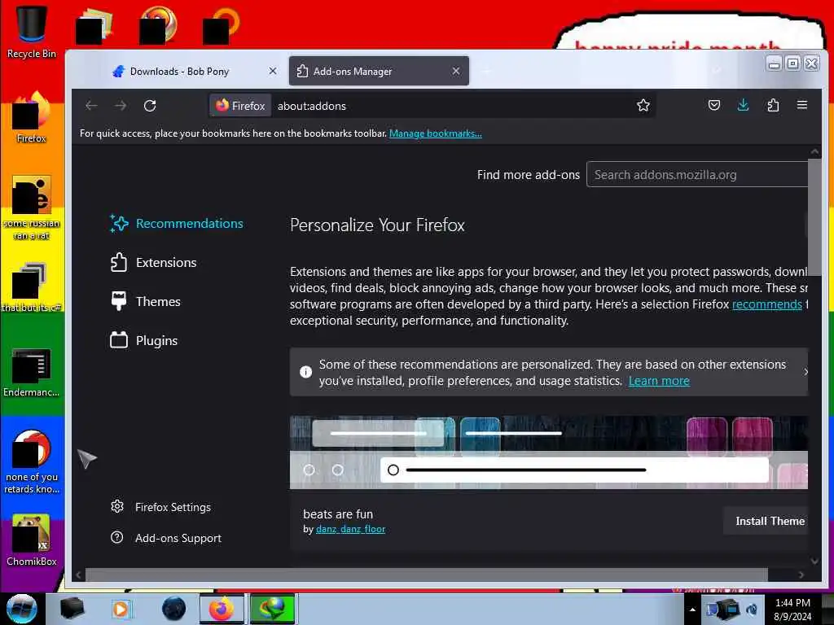Click the media player taskbar icon
This screenshot has width=834, height=625.
tap(121, 609)
